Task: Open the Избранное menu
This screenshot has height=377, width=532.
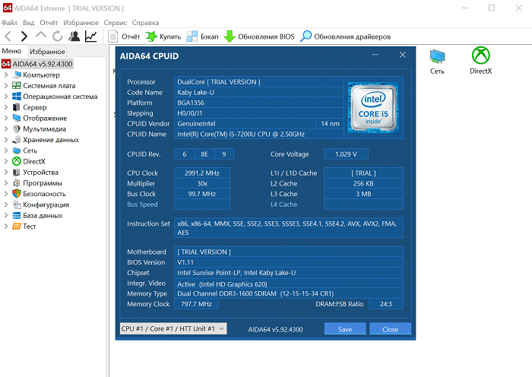Action: coord(81,22)
